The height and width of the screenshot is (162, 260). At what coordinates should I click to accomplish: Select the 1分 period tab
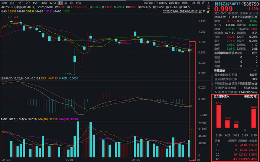click(x=20, y=3)
